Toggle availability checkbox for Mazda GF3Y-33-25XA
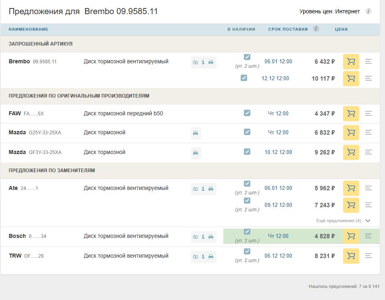The width and height of the screenshot is (385, 300). click(247, 152)
